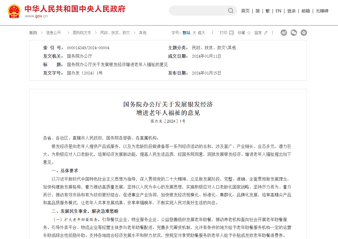Click the pencil comment icon
This screenshot has height=239, width=338.
(266, 33)
